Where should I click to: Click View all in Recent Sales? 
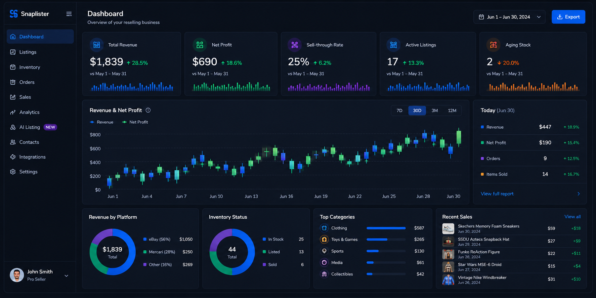coord(572,217)
